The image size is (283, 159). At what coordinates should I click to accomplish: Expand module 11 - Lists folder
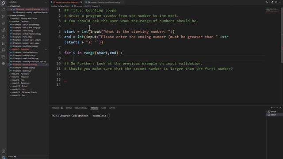pos(18,89)
